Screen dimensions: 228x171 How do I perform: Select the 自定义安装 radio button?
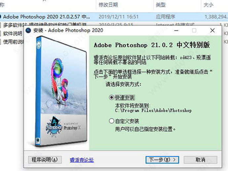(x=112, y=121)
